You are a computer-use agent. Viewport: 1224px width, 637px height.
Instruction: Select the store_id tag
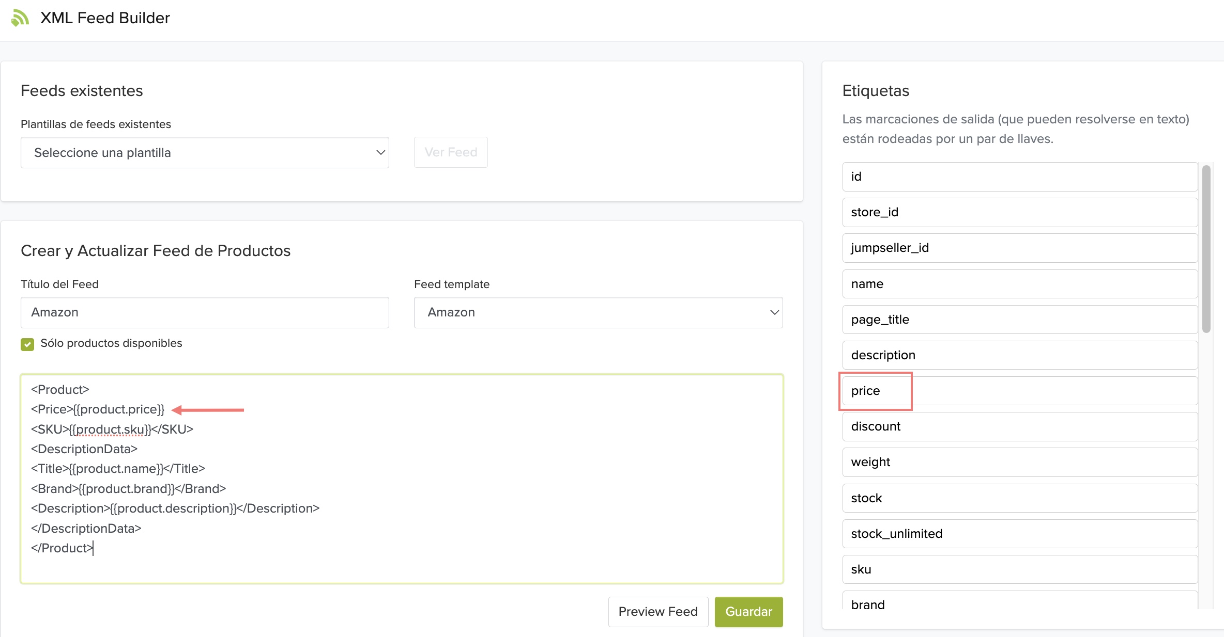(x=1019, y=212)
